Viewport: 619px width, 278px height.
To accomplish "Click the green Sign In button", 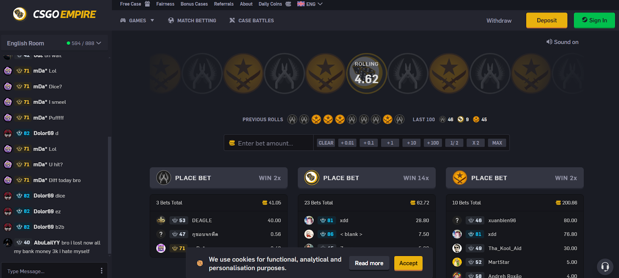I will 594,20.
